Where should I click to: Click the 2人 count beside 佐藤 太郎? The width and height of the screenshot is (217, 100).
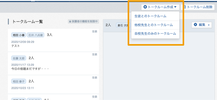[x=31, y=58]
